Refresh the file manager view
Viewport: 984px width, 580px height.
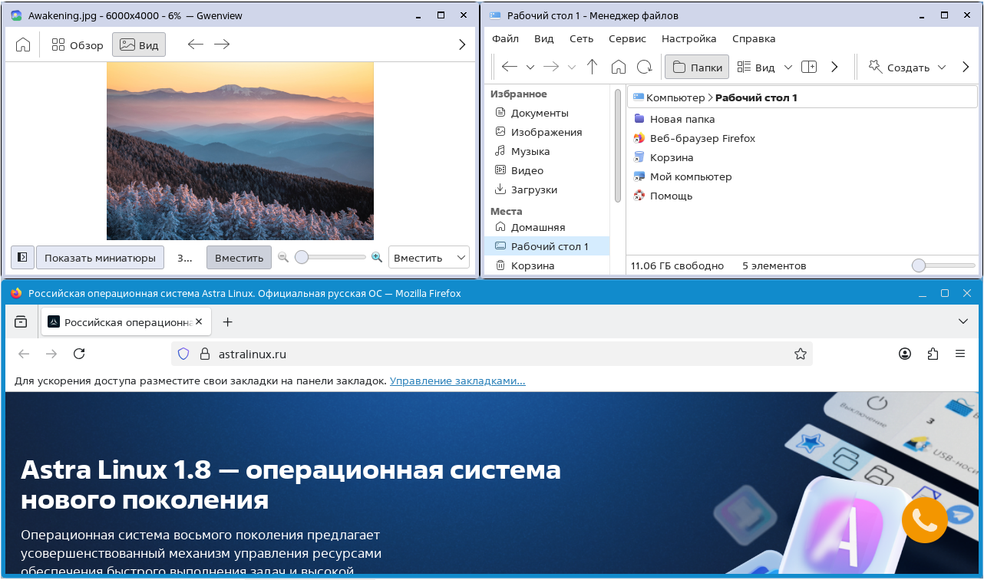[645, 68]
